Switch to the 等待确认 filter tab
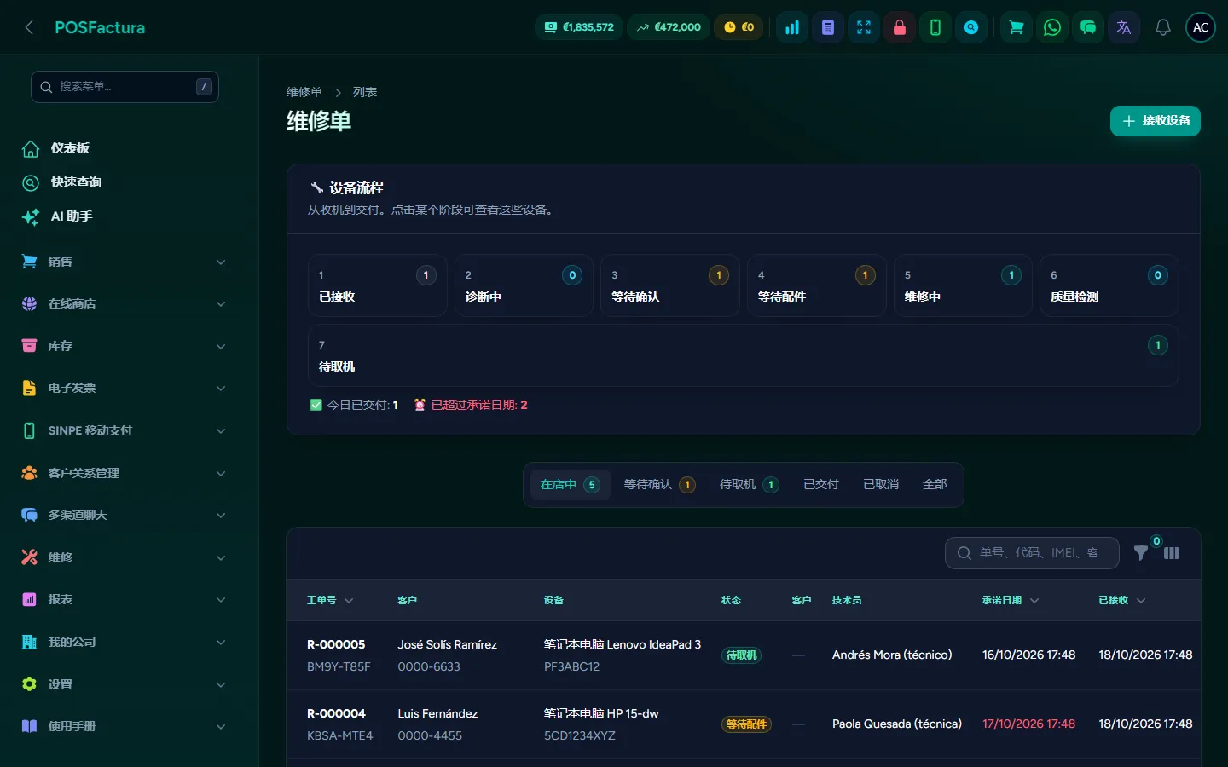This screenshot has width=1228, height=767. (659, 484)
